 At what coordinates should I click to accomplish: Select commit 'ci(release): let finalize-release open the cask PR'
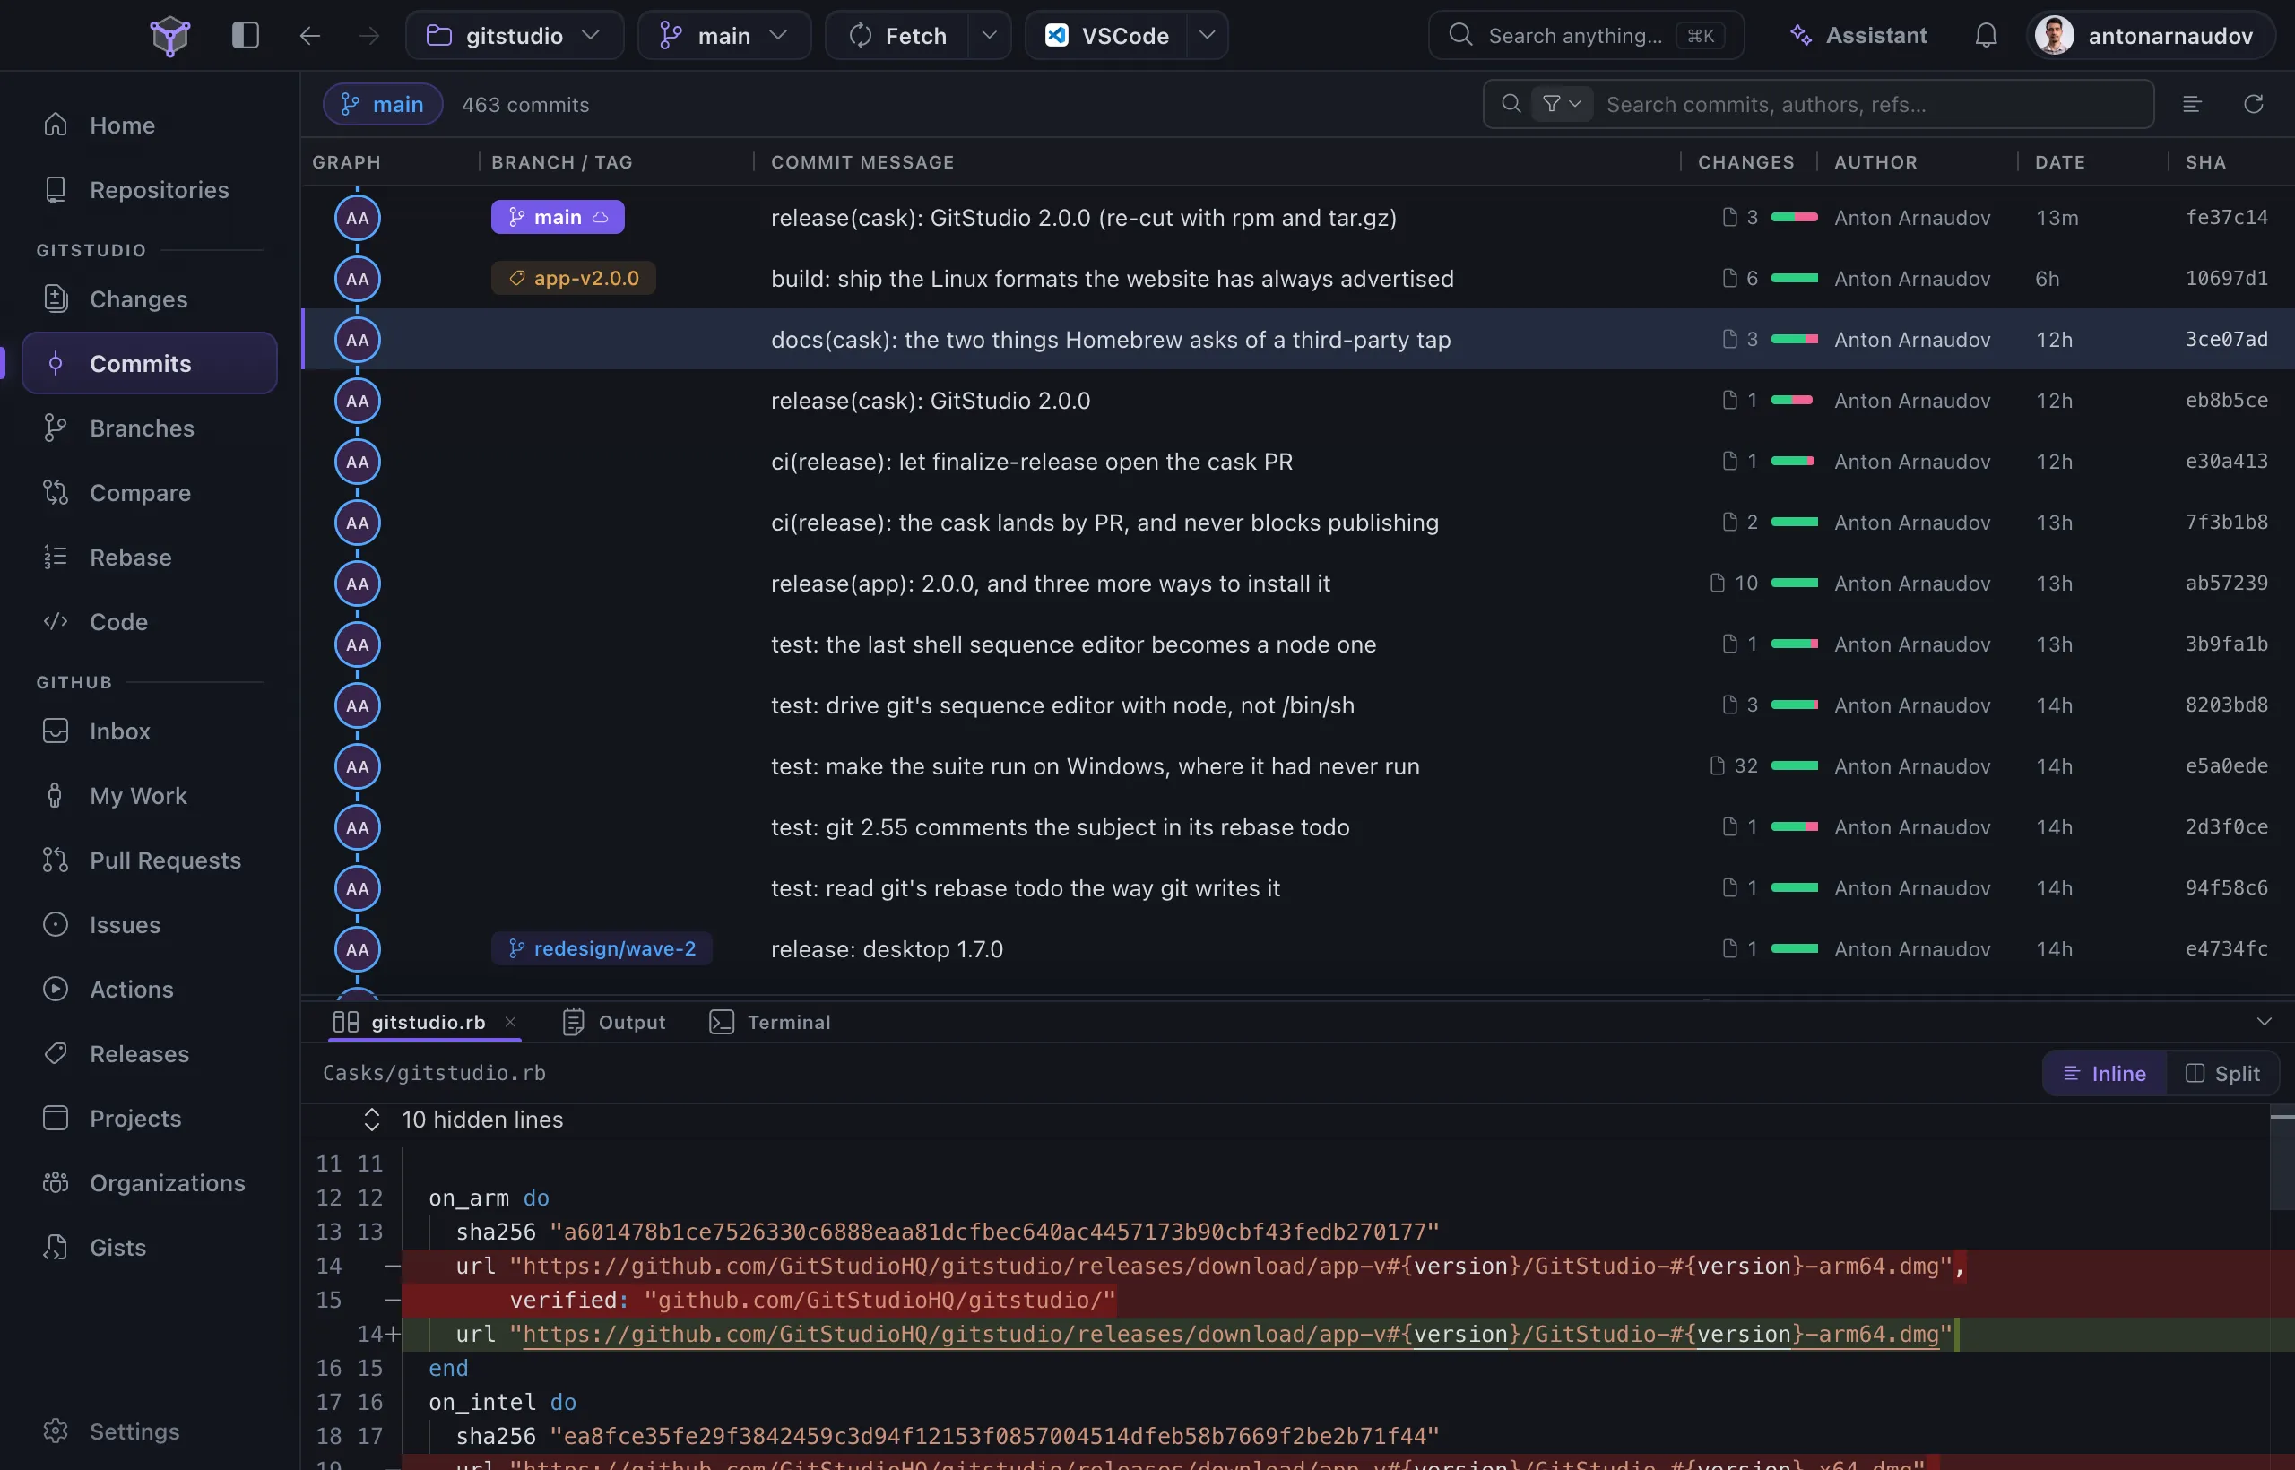(1297, 461)
